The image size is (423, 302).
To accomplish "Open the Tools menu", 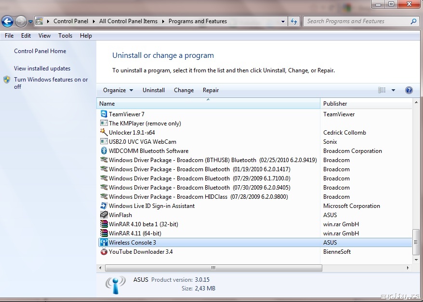I will point(66,36).
